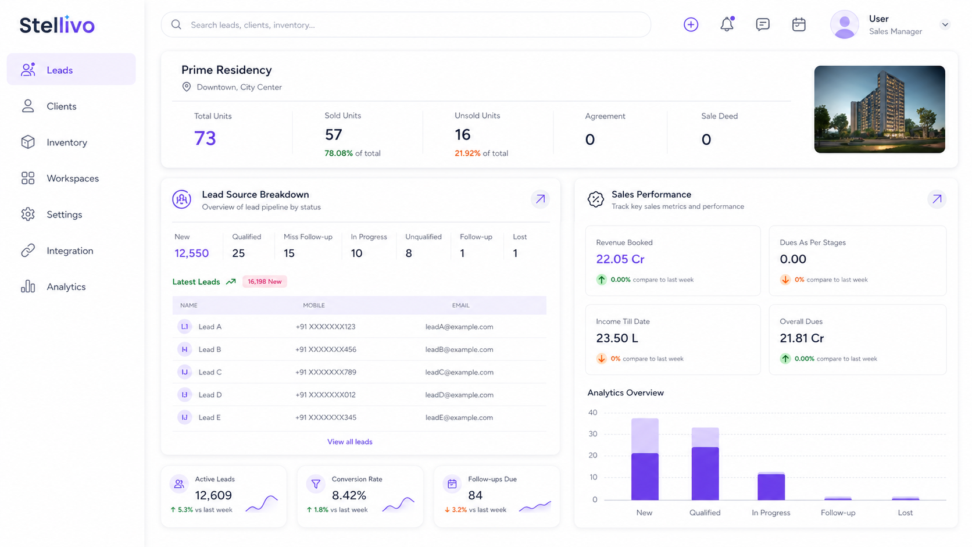Click Revenue Booked green up arrow
972x547 pixels.
coord(602,280)
